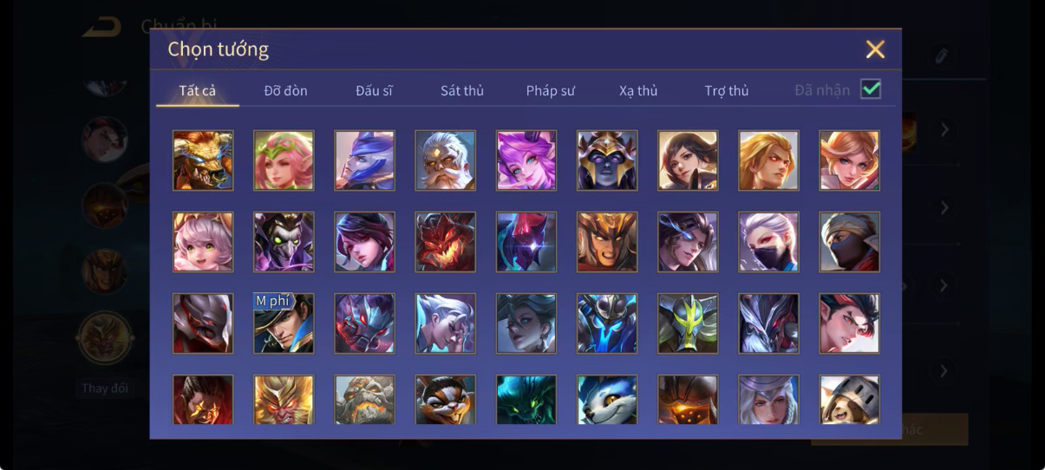The image size is (1045, 470).
Task: Close the "Chọn tướng" dialog
Action: pyautogui.click(x=875, y=49)
